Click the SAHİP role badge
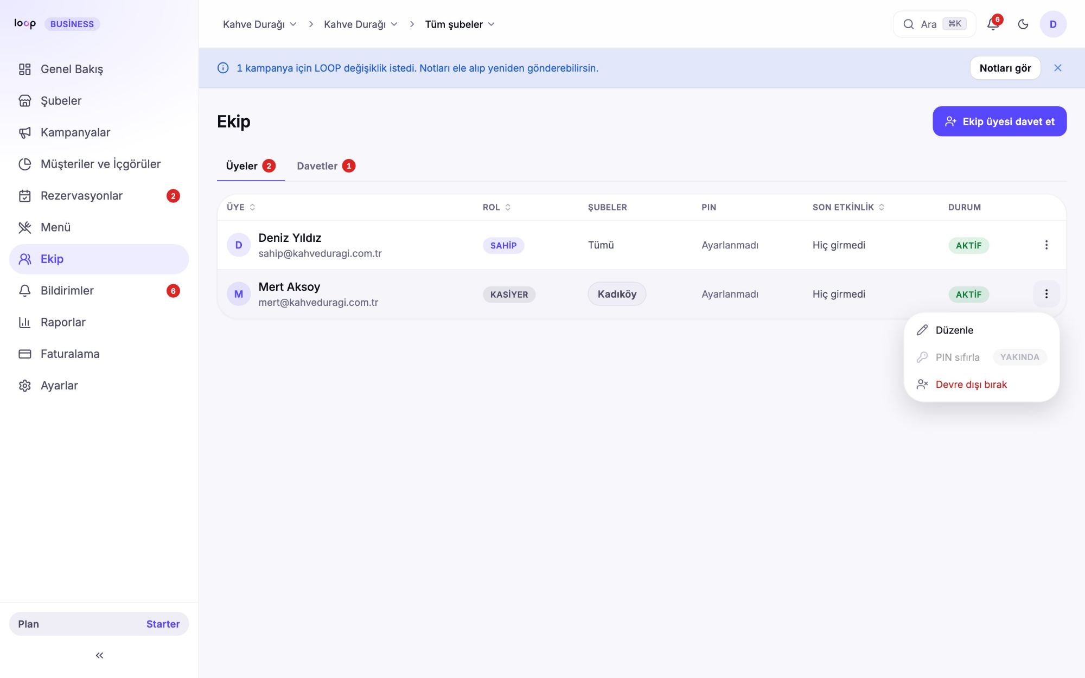 tap(503, 246)
